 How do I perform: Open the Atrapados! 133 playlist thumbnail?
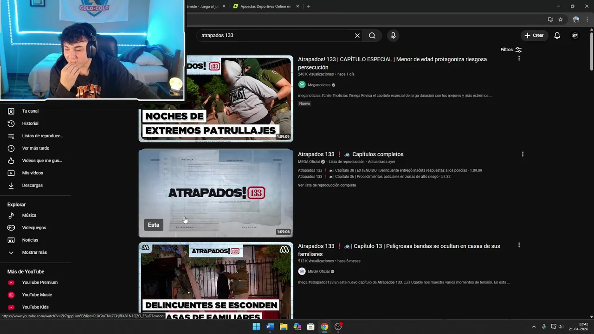click(x=216, y=193)
